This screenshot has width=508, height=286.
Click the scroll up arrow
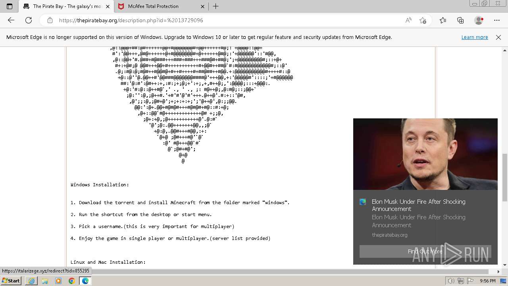[x=505, y=50]
